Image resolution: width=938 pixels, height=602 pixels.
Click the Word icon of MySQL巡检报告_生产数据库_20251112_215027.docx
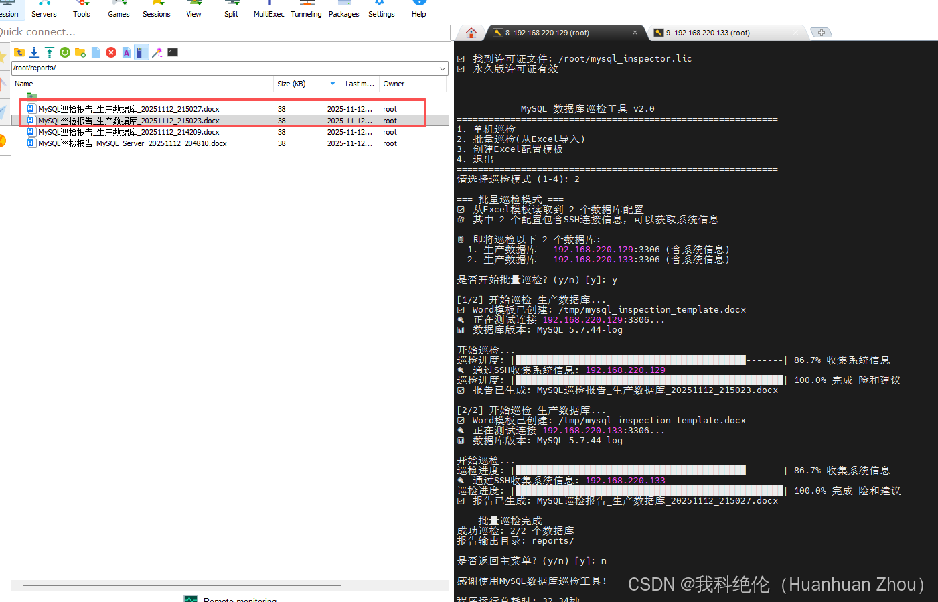point(30,108)
